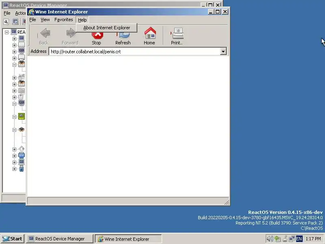Click Wine Internet Explorer taskbar button
Image resolution: width=325 pixels, height=244 pixels.
tap(128, 239)
